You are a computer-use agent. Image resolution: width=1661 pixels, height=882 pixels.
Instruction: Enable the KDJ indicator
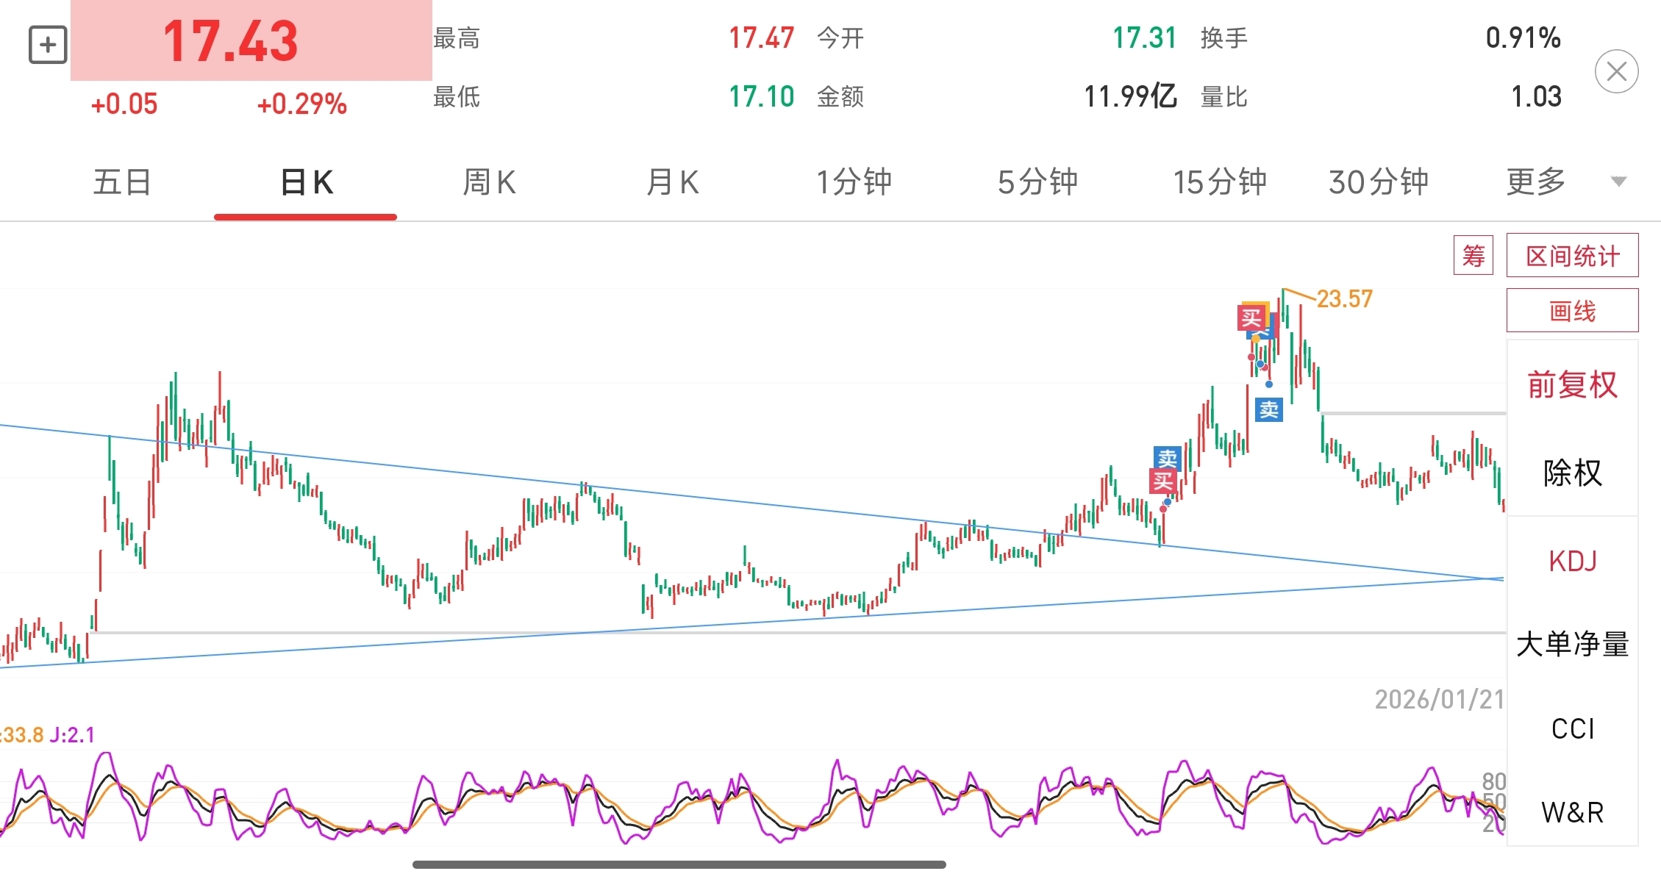[x=1572, y=561]
